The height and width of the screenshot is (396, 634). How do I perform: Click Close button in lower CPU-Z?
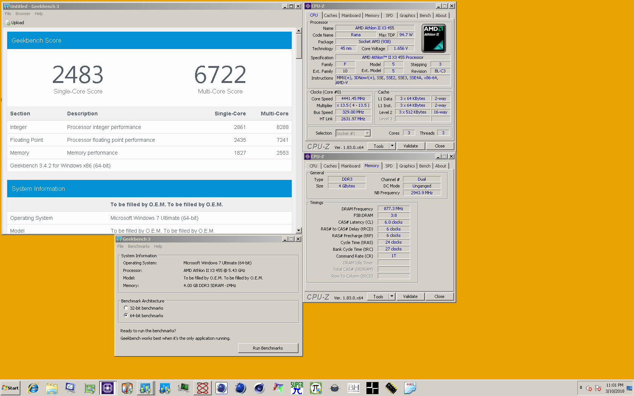(439, 296)
